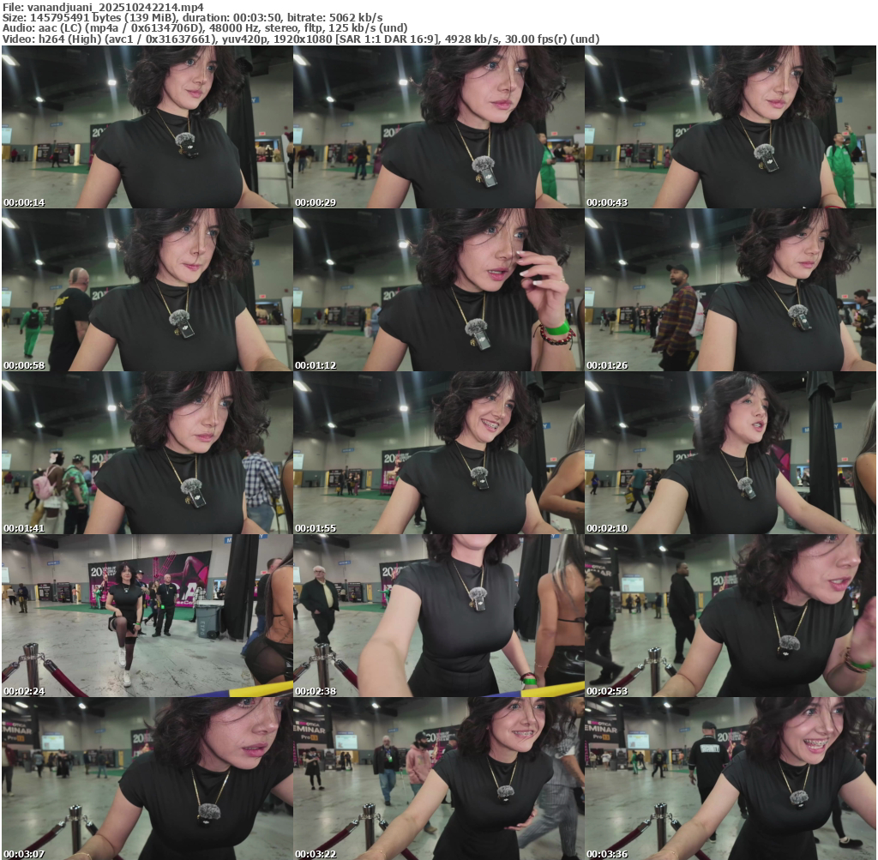This screenshot has width=878, height=860.
Task: Select the thumbnail stamped 00:02:38
Action: (x=438, y=616)
